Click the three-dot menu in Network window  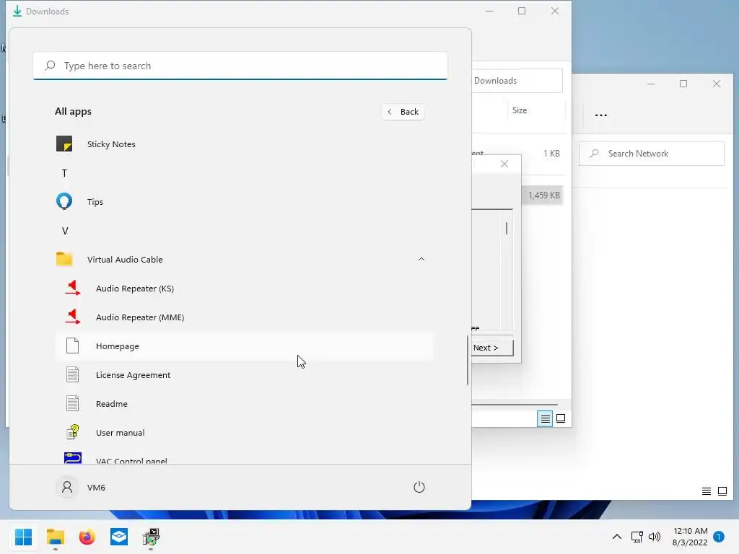[x=601, y=115]
